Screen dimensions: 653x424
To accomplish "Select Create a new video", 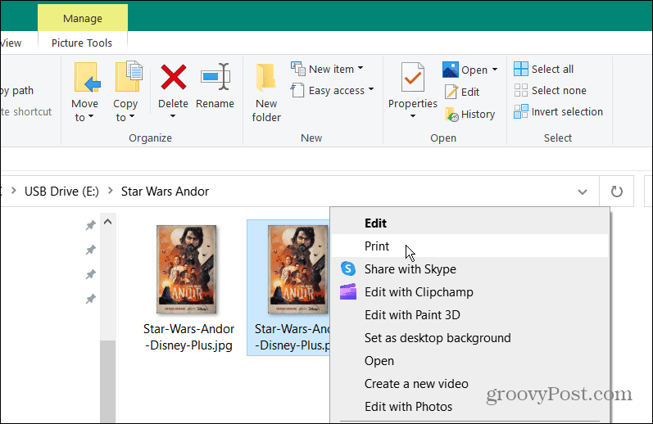I will pos(470,383).
